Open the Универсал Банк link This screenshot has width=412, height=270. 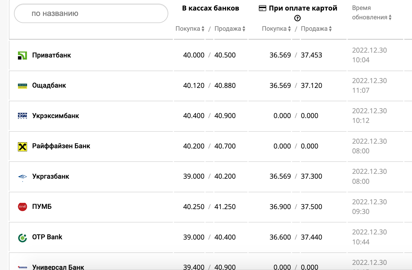tap(58, 267)
